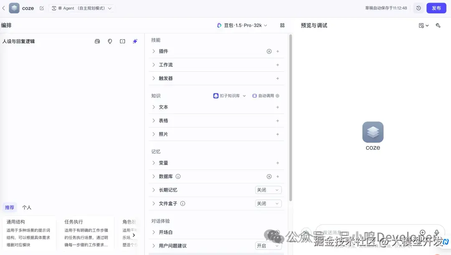451x255 pixels.
Task: Click the debug tool icon at top right
Action: coord(438,25)
